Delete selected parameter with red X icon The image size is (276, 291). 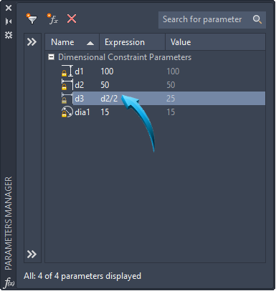point(72,19)
